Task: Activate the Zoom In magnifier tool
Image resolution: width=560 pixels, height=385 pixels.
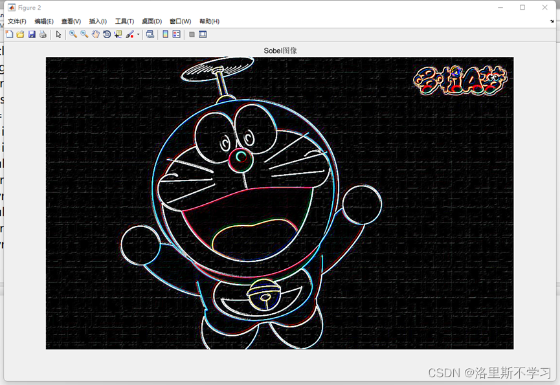Action: point(73,34)
